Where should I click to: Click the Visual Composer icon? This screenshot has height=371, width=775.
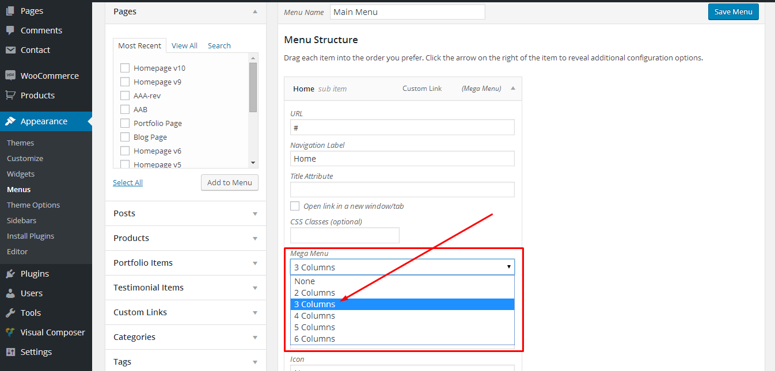[x=10, y=332]
